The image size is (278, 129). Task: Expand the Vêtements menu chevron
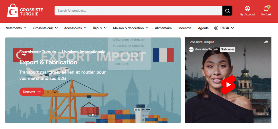coord(25,28)
